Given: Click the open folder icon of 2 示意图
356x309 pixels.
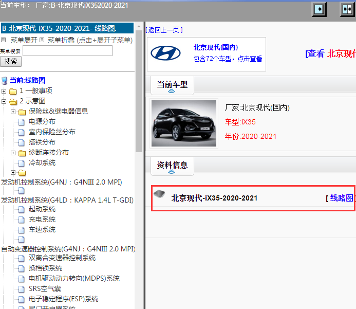Looking at the screenshot, I should coord(13,102).
